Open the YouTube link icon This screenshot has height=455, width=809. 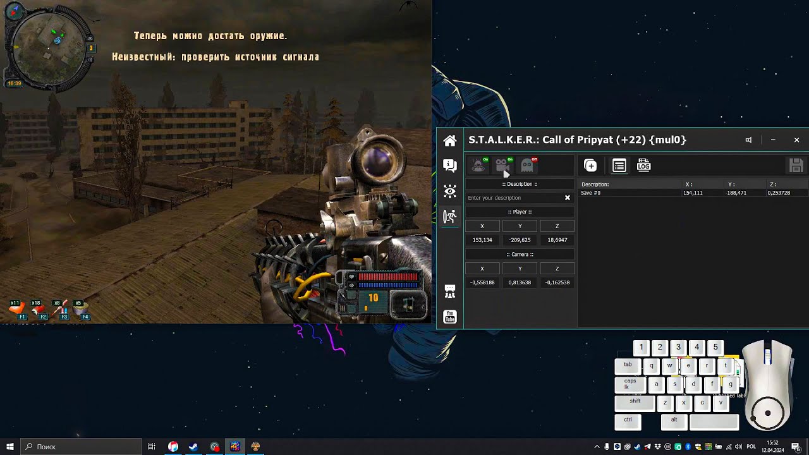[x=450, y=317]
